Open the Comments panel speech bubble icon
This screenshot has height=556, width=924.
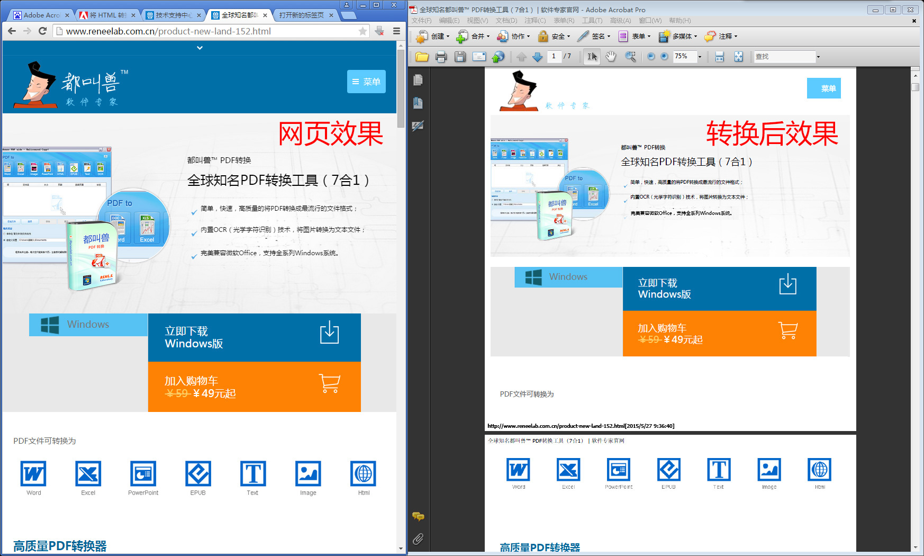tap(418, 516)
